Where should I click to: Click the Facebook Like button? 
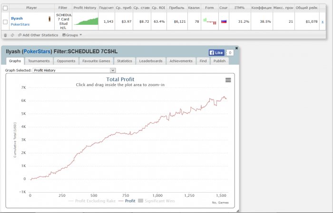216,53
